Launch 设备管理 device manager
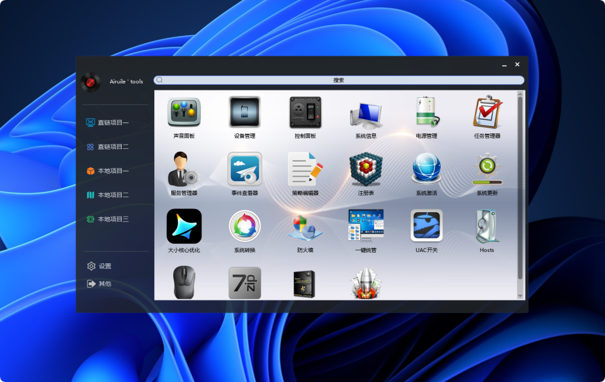This screenshot has height=382, width=605. pos(245,112)
